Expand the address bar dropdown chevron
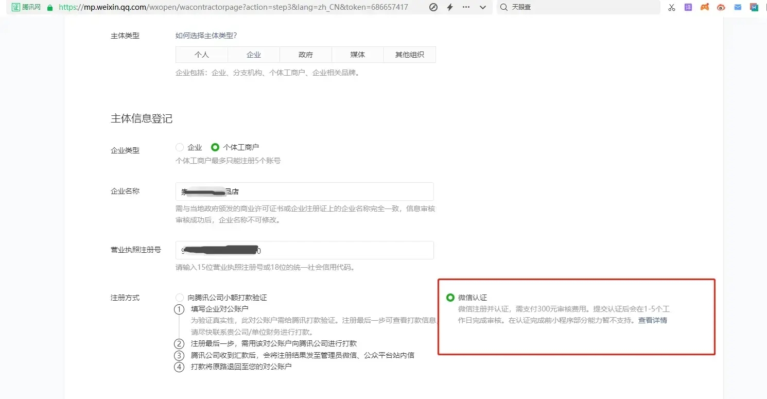 tap(482, 8)
